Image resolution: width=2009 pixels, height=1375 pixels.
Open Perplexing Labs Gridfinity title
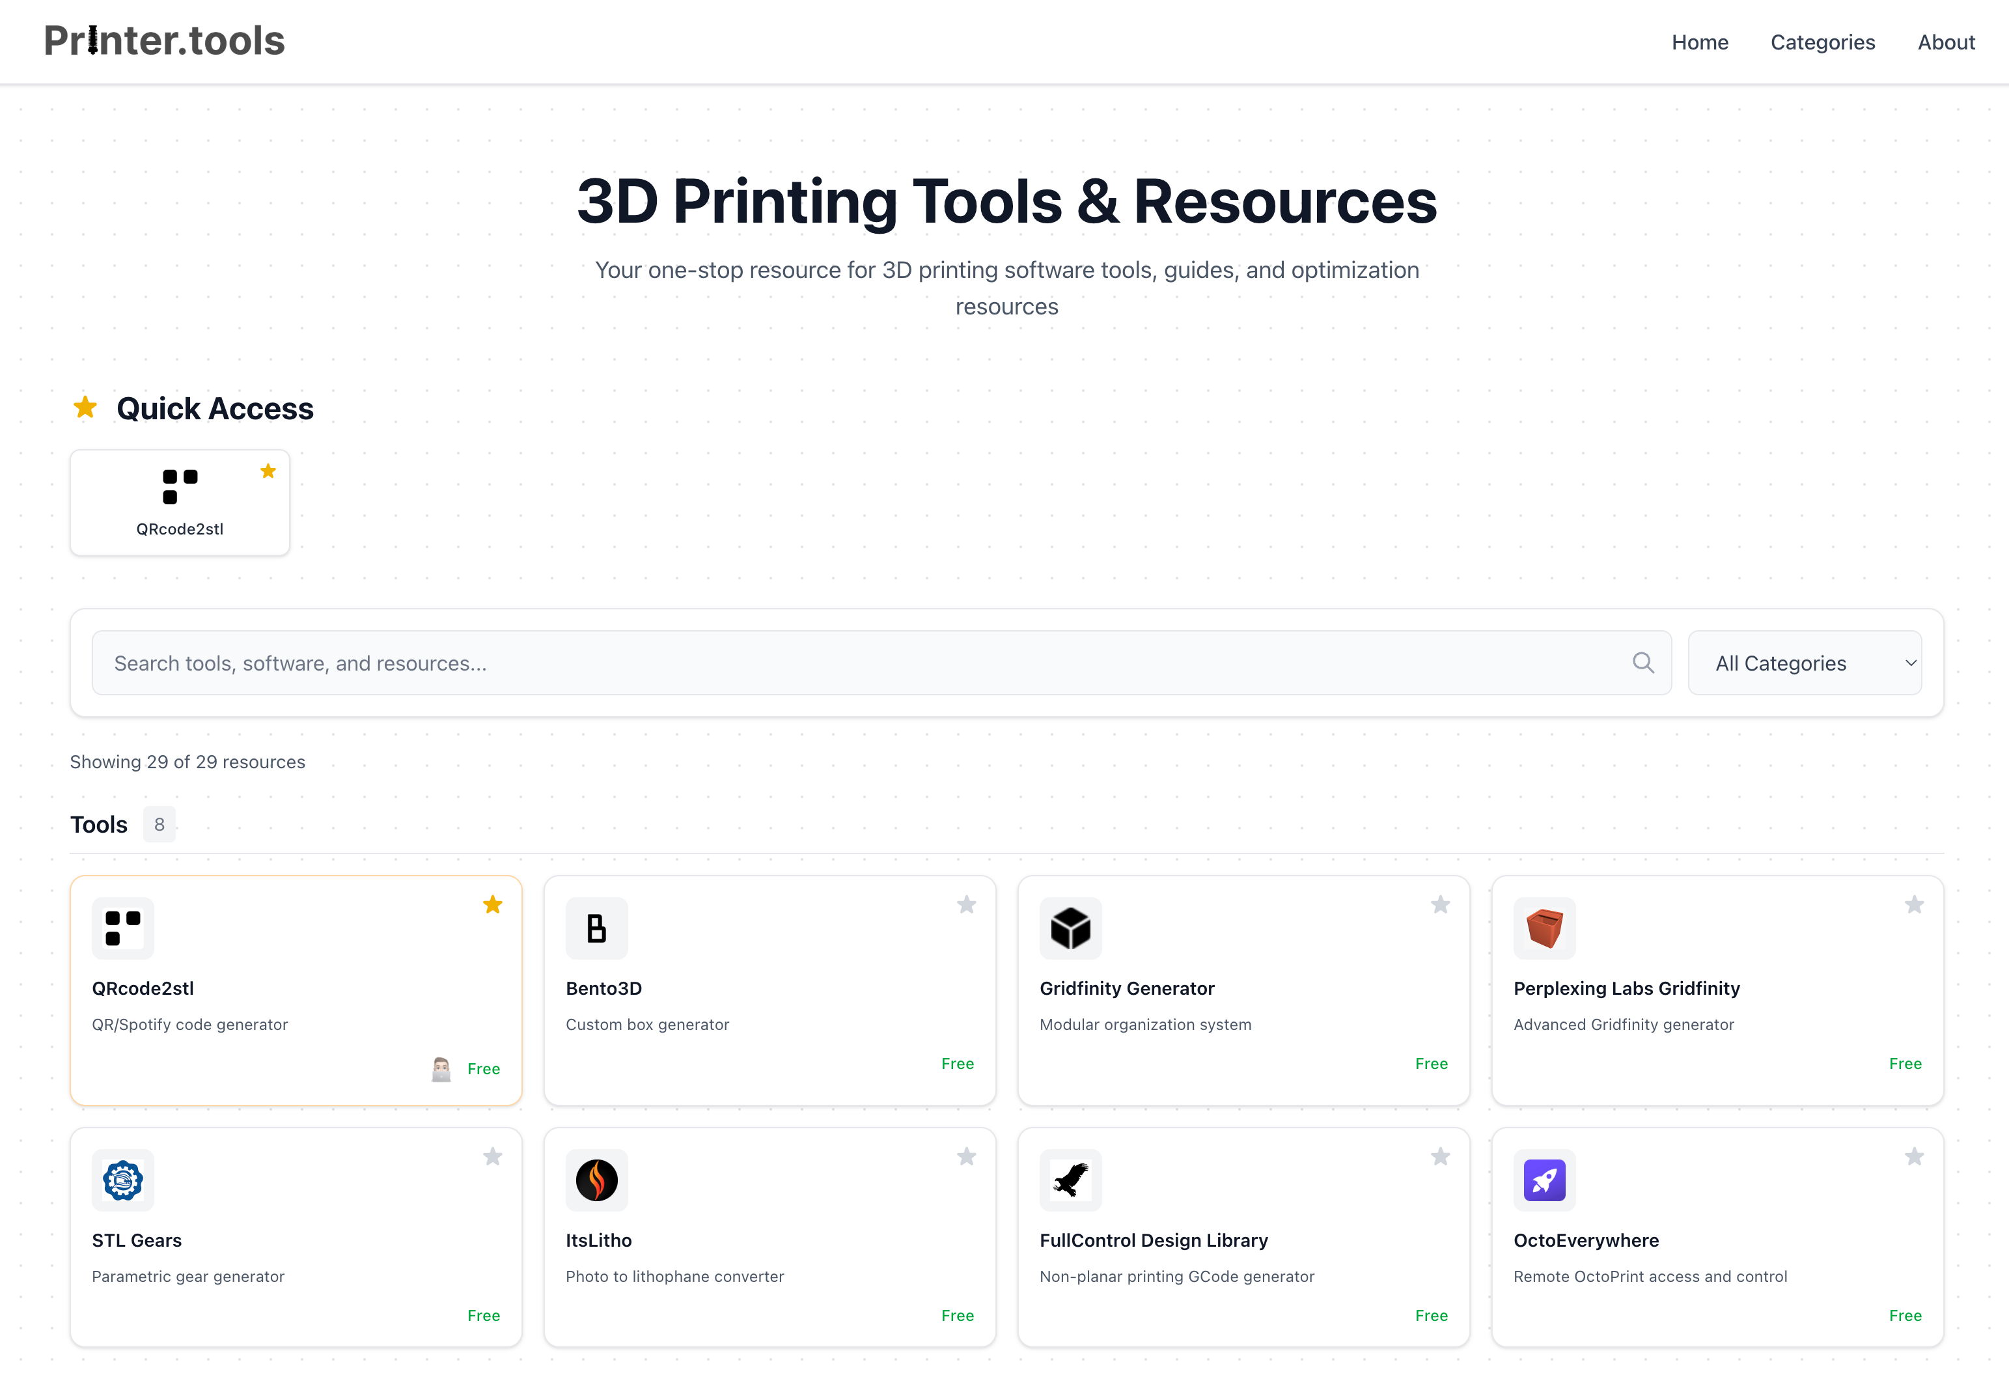tap(1626, 988)
